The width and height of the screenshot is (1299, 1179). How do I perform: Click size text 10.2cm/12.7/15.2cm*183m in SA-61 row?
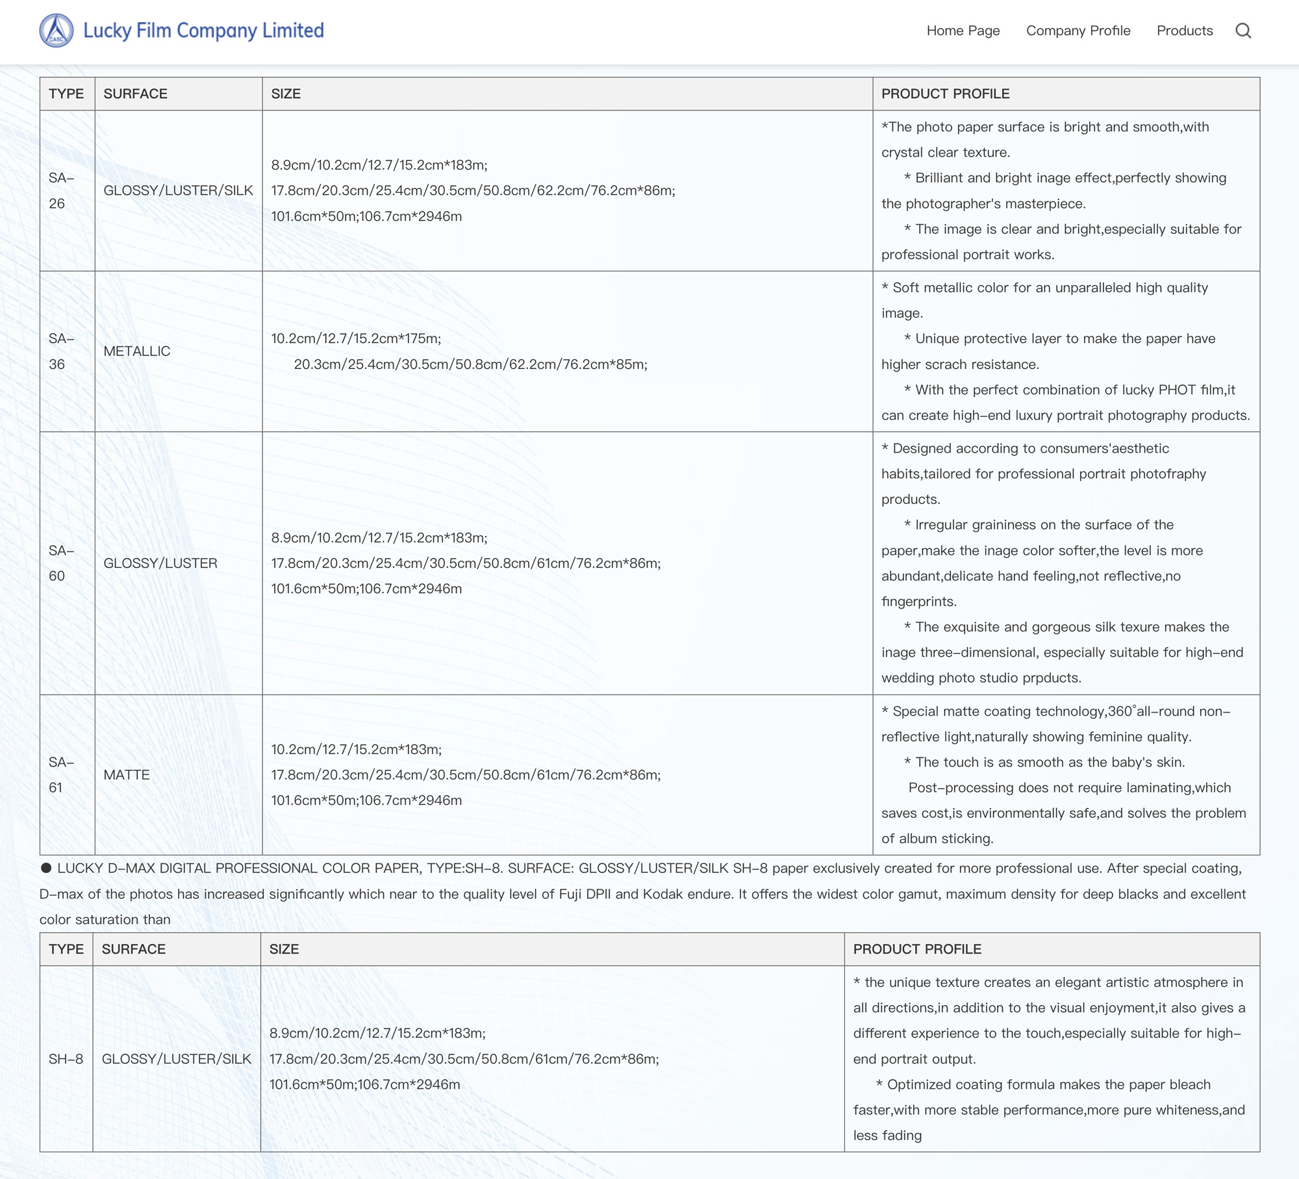(x=357, y=749)
